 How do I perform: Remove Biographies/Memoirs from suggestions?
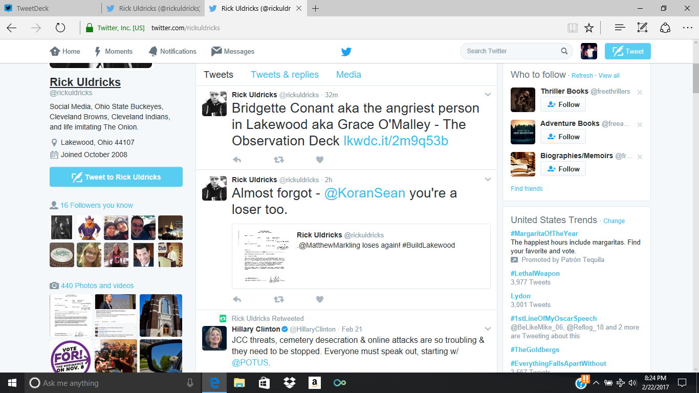pos(640,157)
